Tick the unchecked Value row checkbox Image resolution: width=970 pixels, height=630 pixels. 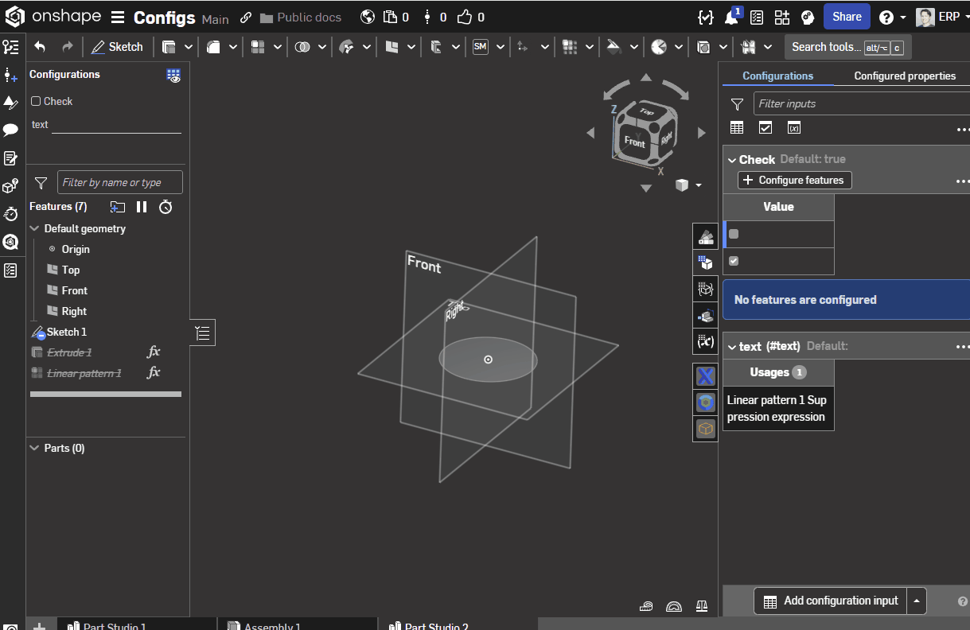[734, 234]
